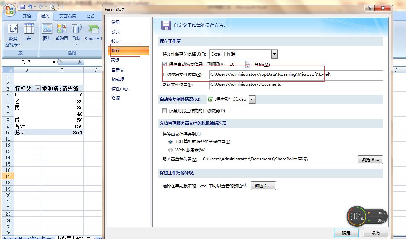406x239 pixels.
Task: Open the file format dropdown showing Excel 工作簿
Action: point(274,54)
